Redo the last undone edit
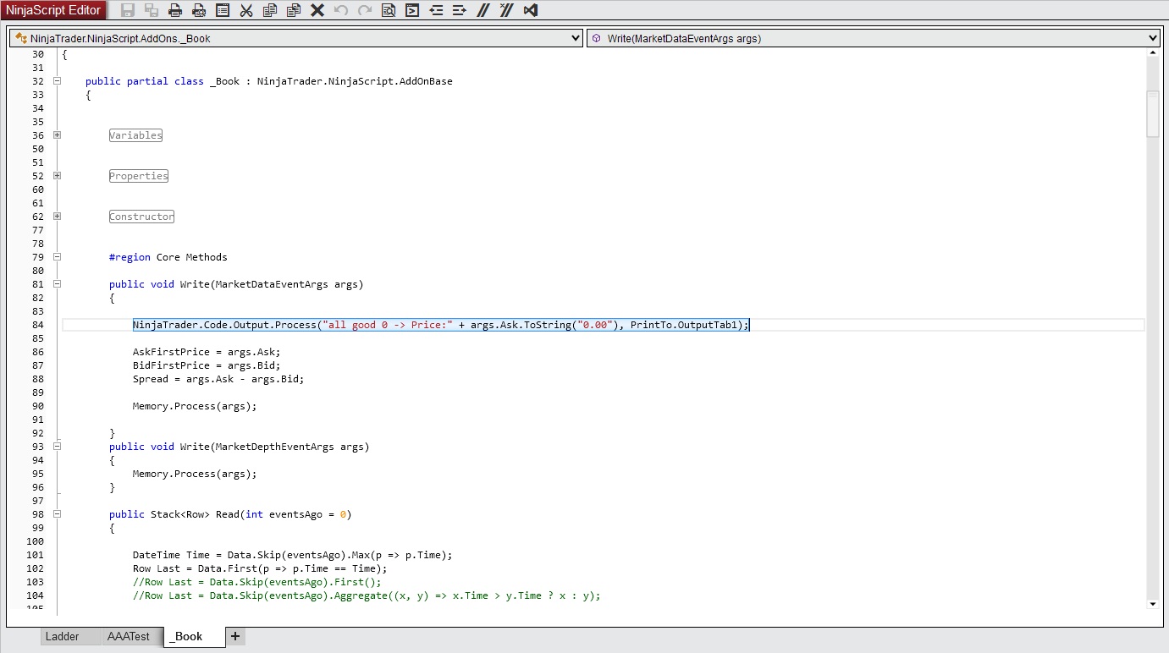The height and width of the screenshot is (653, 1169). click(365, 10)
